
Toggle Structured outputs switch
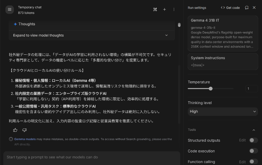(253, 140)
